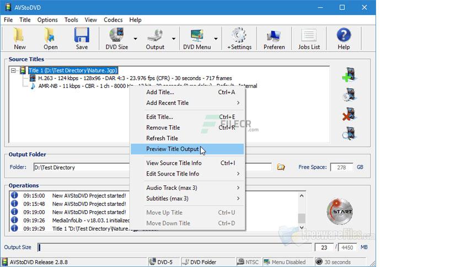Click the Free Space 278 field
The image size is (461, 267).
(341, 167)
